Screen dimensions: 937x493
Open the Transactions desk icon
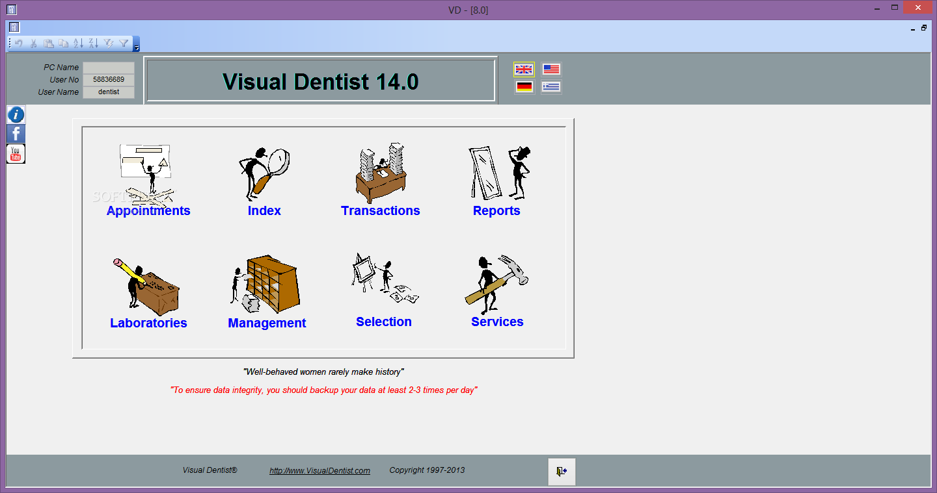(381, 172)
